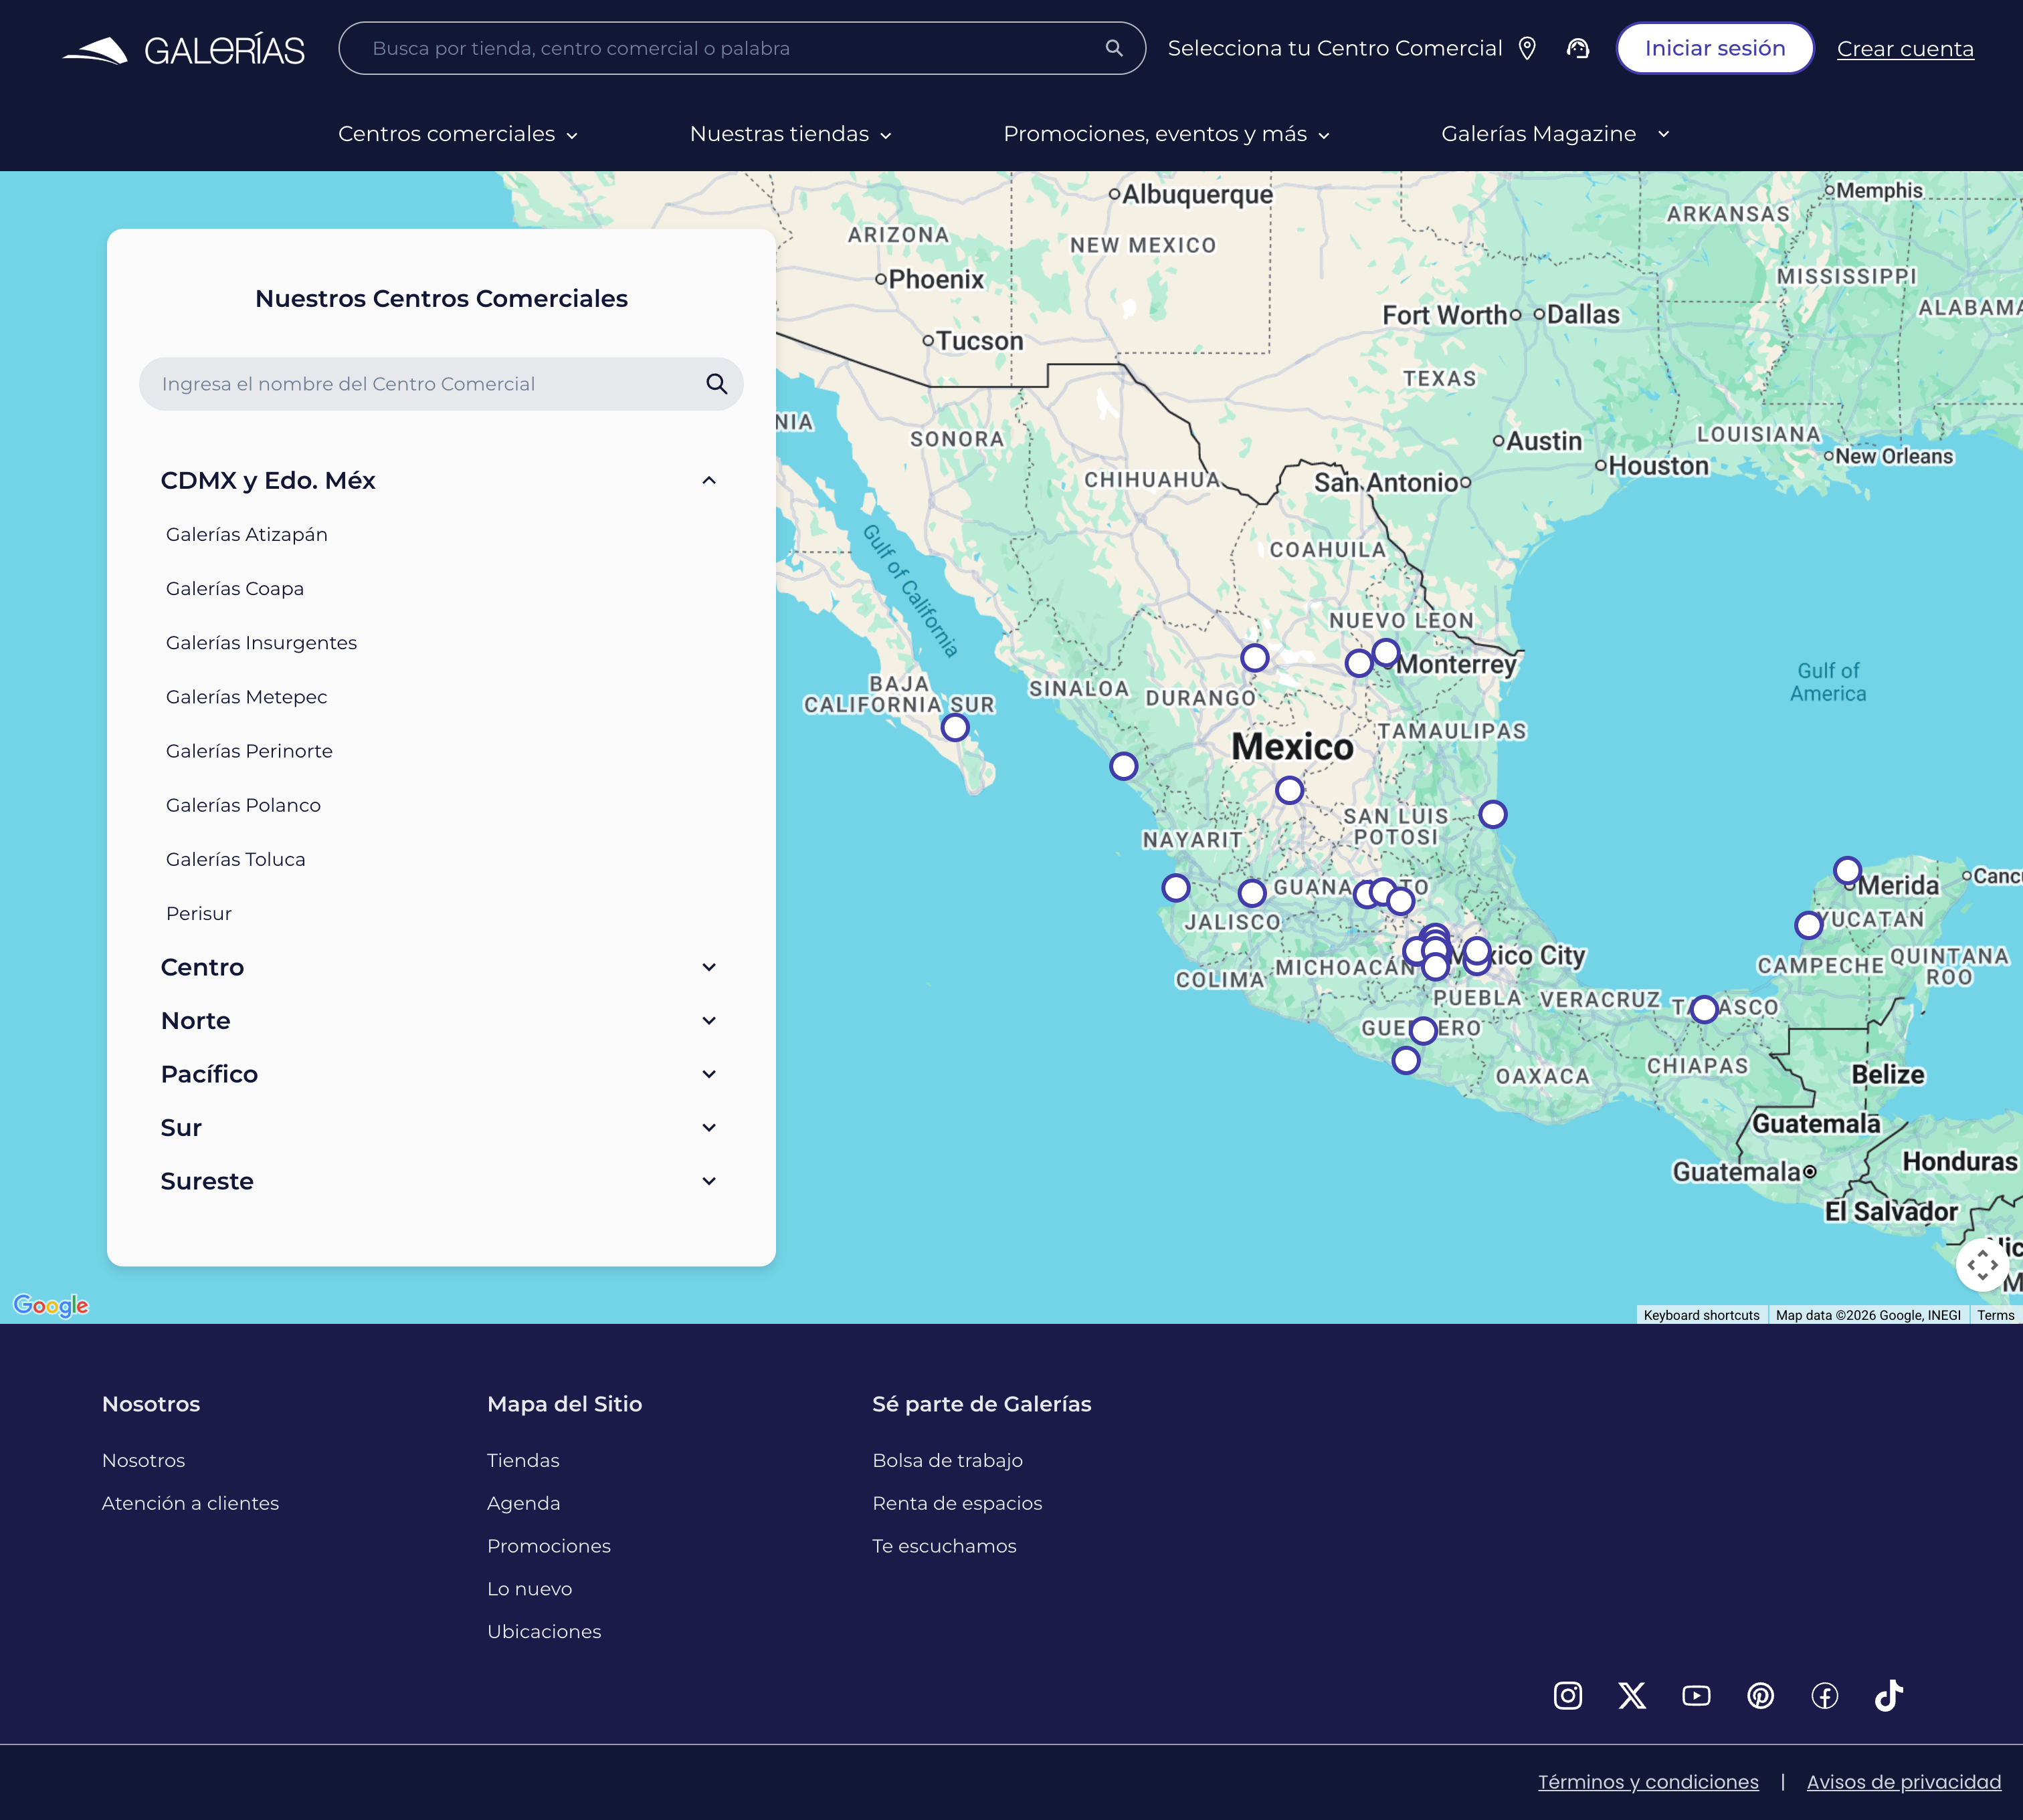Open the Crear cuenta link
The height and width of the screenshot is (1820, 2023).
point(1905,48)
